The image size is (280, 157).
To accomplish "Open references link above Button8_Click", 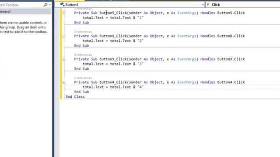I will (83, 32).
